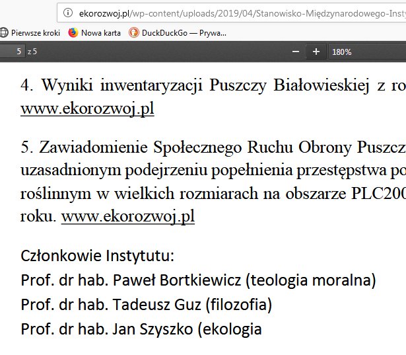406x355 pixels.
Task: Click the Firefox icon of Nowa karta bookmark
Action: click(x=73, y=32)
